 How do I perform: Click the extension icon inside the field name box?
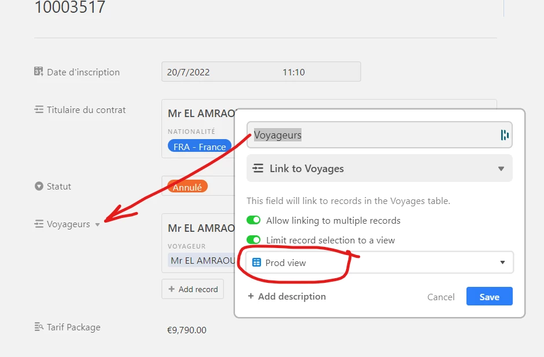coord(505,134)
